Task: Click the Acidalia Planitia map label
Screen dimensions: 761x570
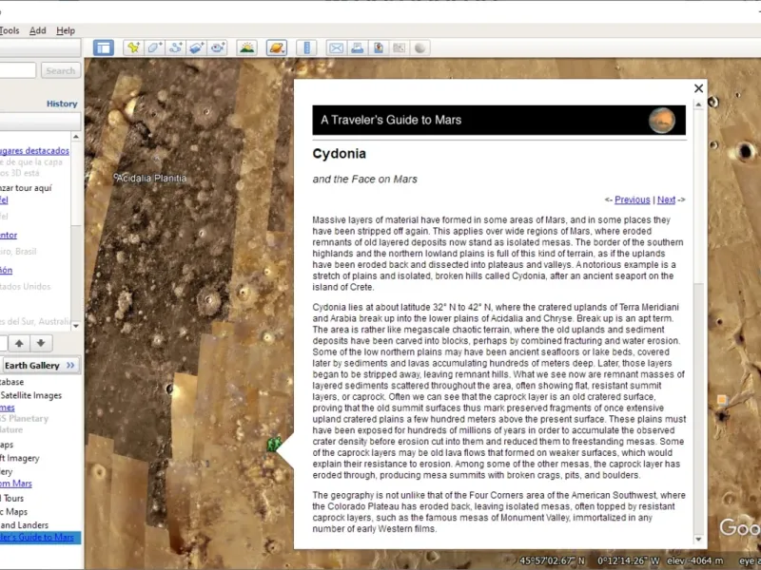Action: 151,178
